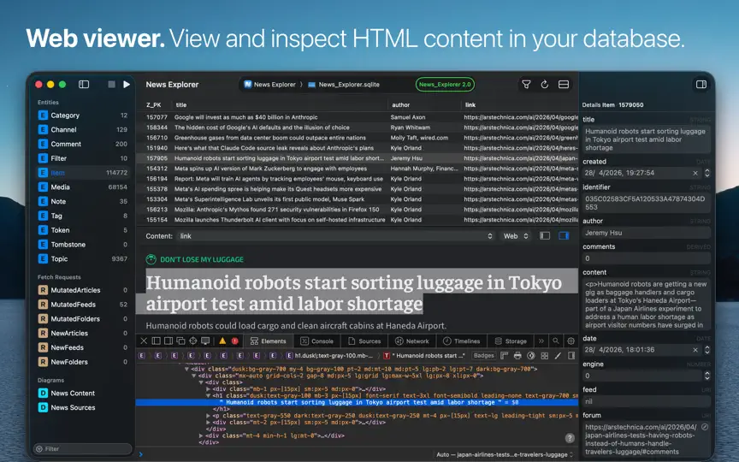Open the News Sources diagram
739x462 pixels.
pyautogui.click(x=83, y=407)
